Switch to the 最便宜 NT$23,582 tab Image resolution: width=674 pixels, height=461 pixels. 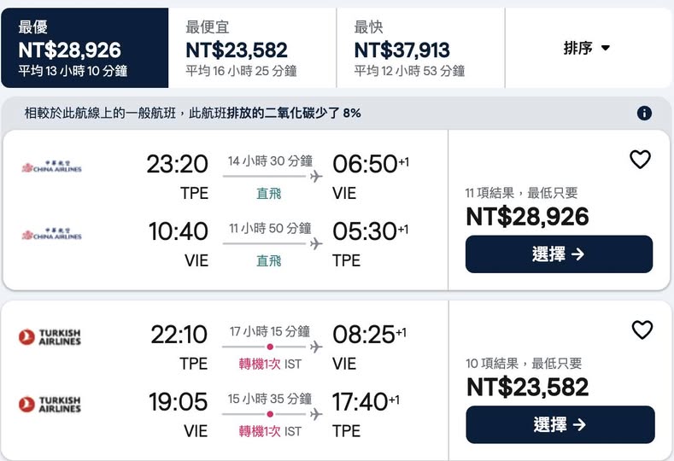click(252, 49)
